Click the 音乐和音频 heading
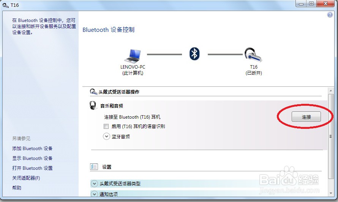This screenshot has height=202, width=338. pyautogui.click(x=112, y=106)
